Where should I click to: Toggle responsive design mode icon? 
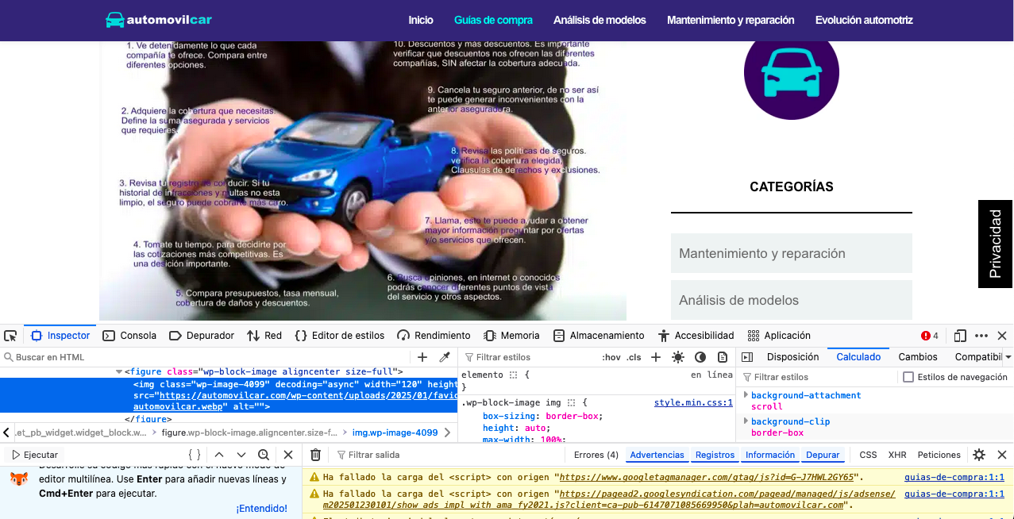960,336
